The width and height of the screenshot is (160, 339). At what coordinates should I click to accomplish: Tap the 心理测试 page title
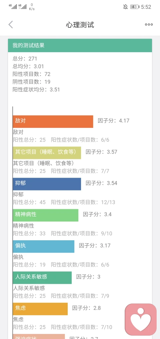pyautogui.click(x=80, y=25)
